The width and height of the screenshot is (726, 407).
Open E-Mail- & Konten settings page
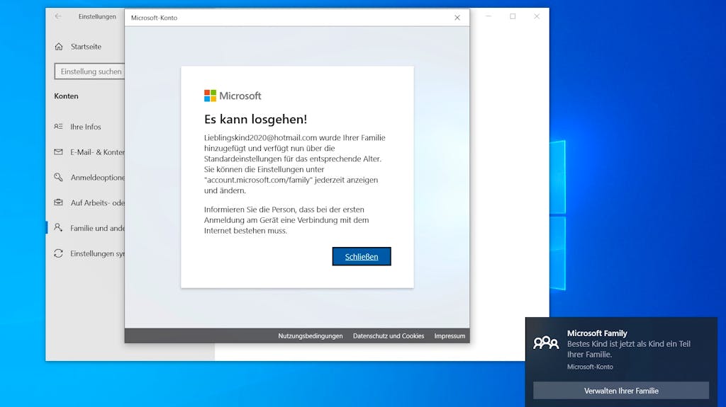tap(97, 152)
